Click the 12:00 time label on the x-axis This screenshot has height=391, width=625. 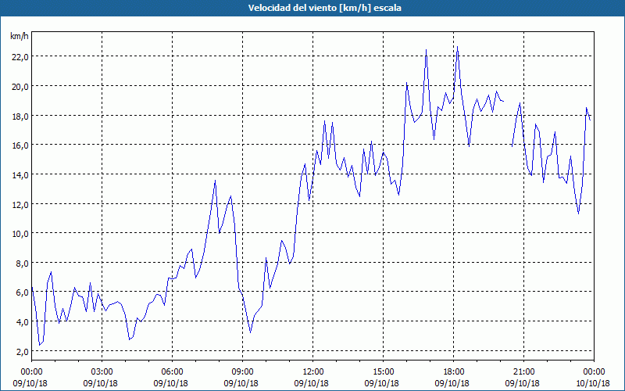[x=313, y=372]
